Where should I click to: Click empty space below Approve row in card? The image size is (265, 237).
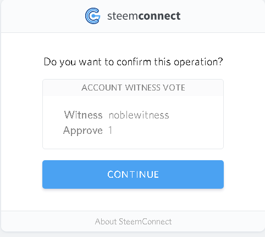click(133, 143)
